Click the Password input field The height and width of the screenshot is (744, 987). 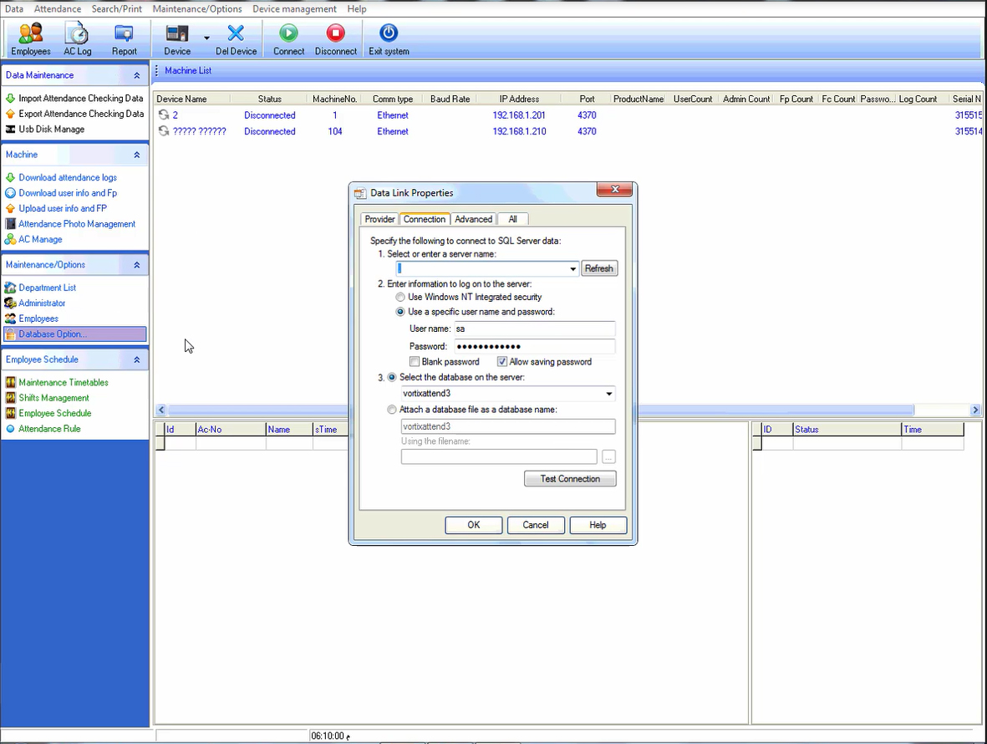pyautogui.click(x=534, y=346)
